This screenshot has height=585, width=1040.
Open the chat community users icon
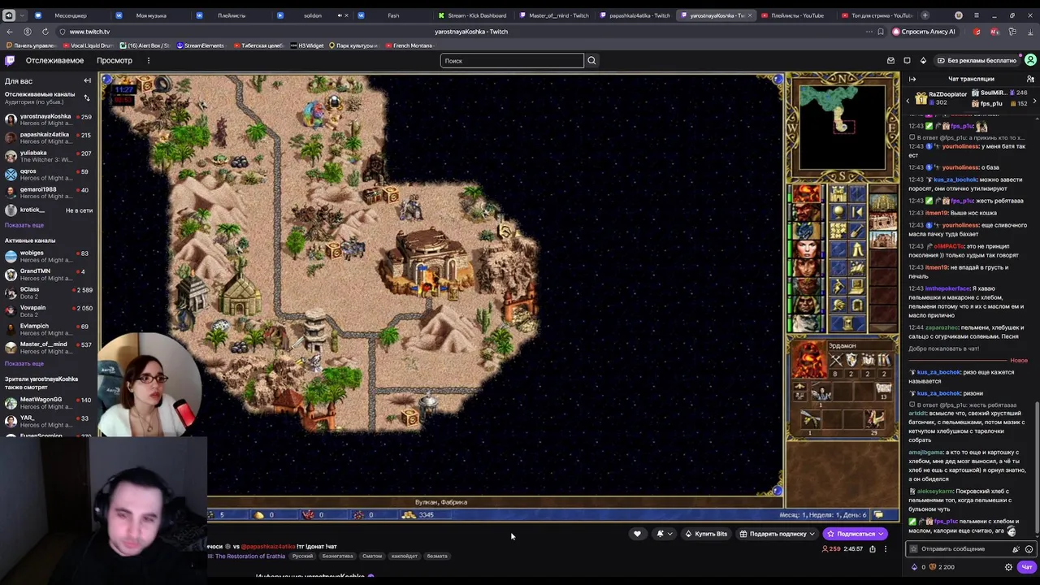click(1030, 79)
